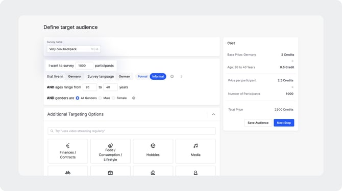Select the Female radio button
Viewport: 342px width, 191px height.
click(113, 98)
